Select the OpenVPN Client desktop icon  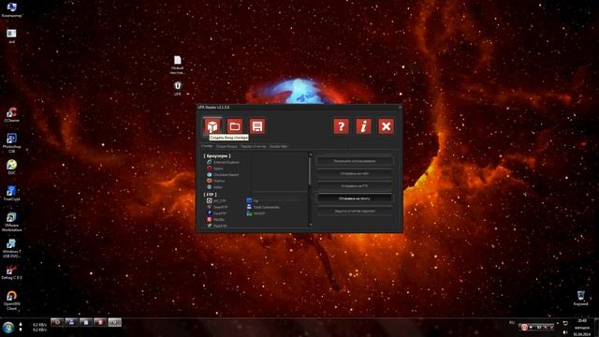(11, 300)
